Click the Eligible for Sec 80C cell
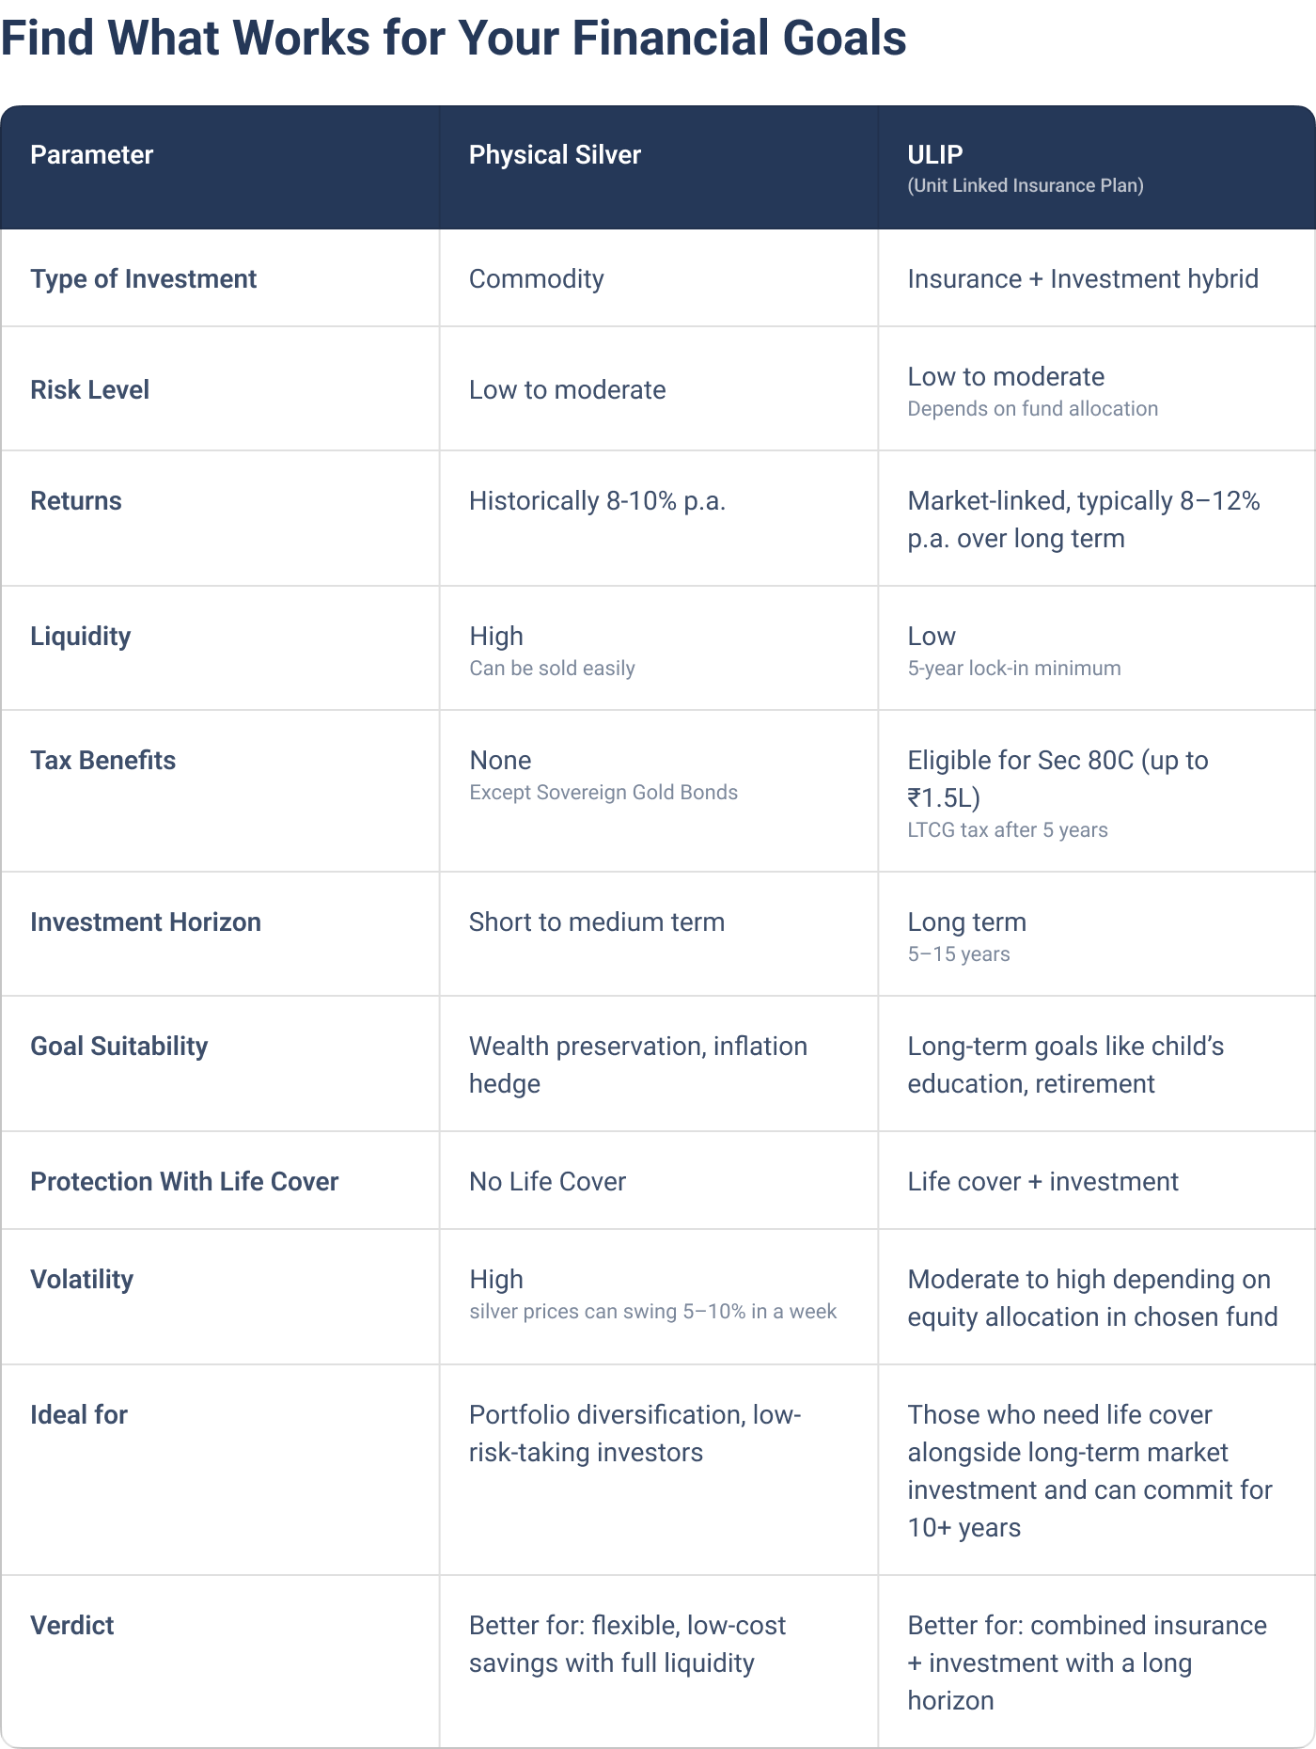This screenshot has width=1316, height=1749. click(x=1058, y=780)
